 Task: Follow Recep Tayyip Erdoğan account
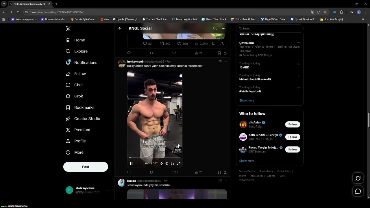pos(293,149)
